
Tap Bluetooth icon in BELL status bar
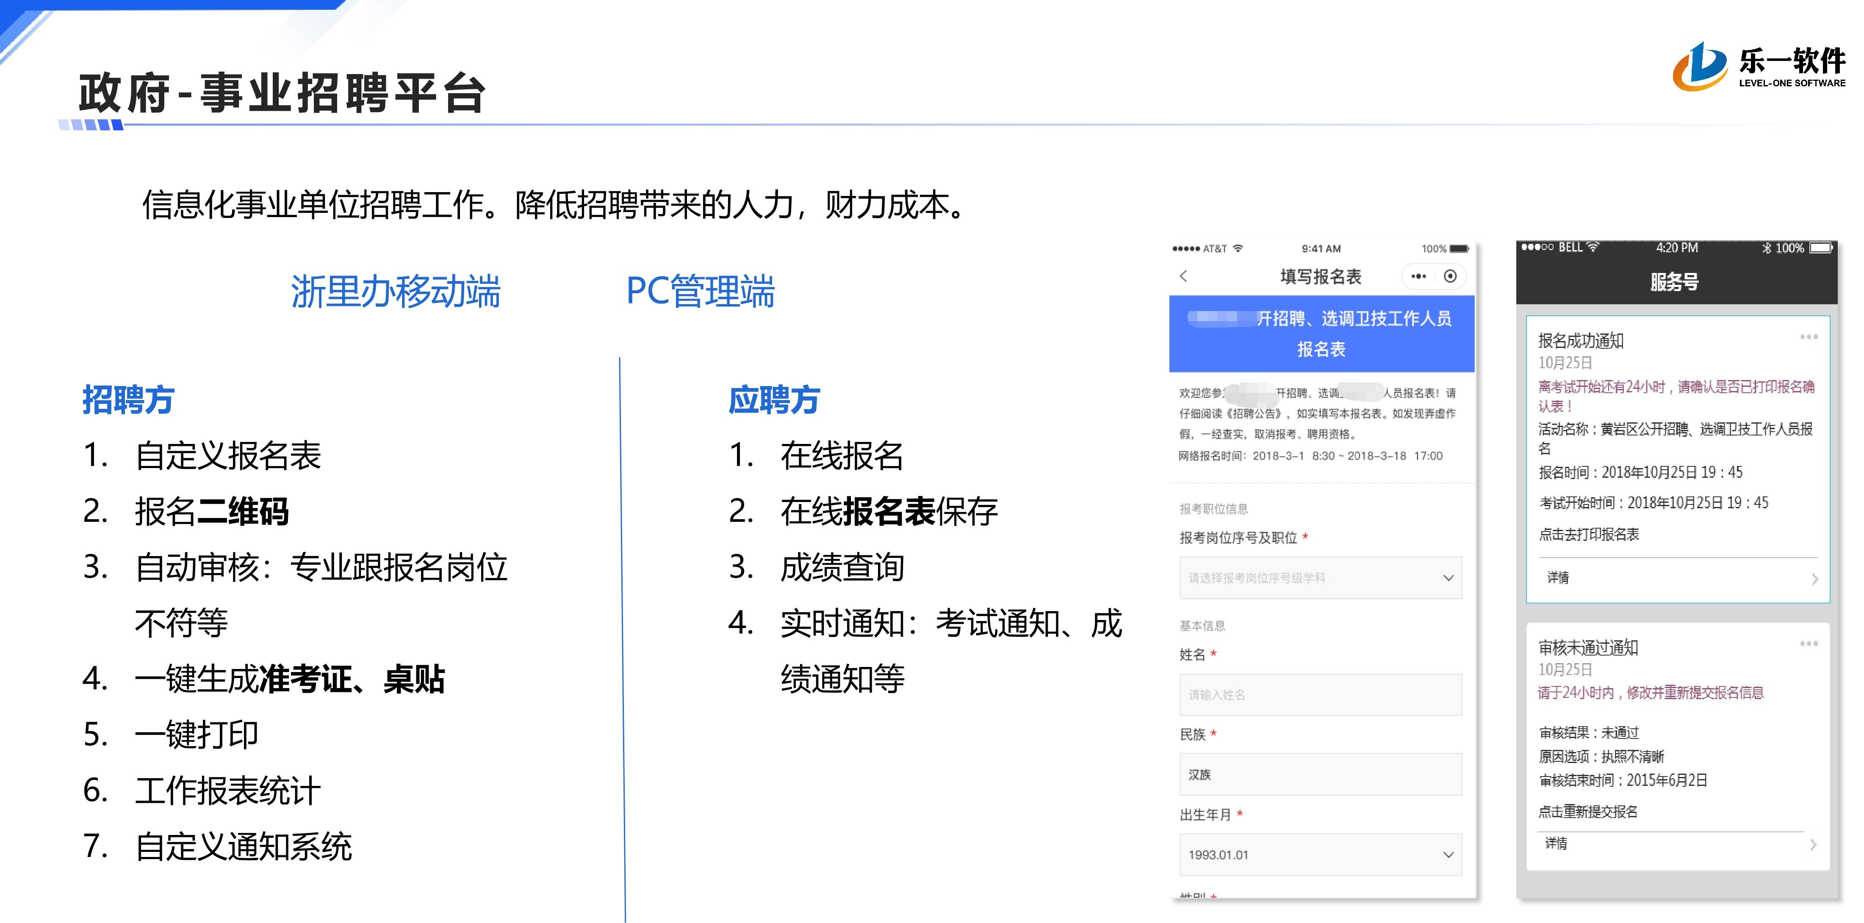(x=1766, y=248)
